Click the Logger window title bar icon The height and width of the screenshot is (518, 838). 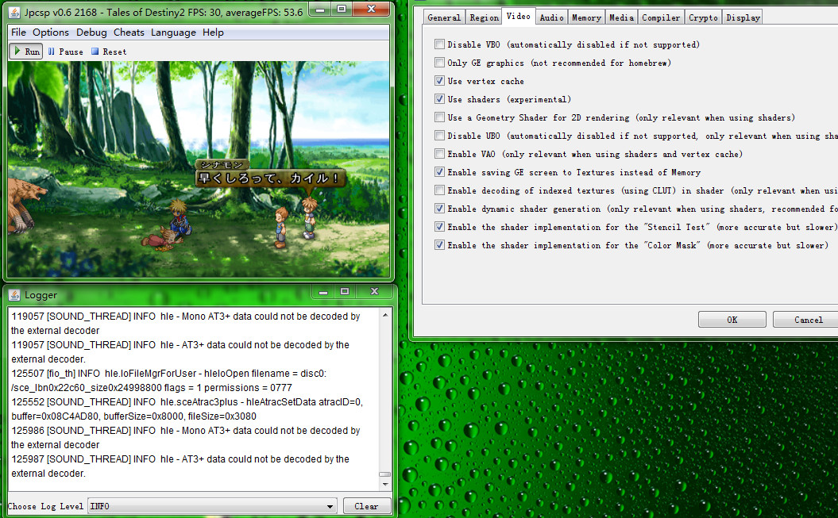tap(14, 294)
